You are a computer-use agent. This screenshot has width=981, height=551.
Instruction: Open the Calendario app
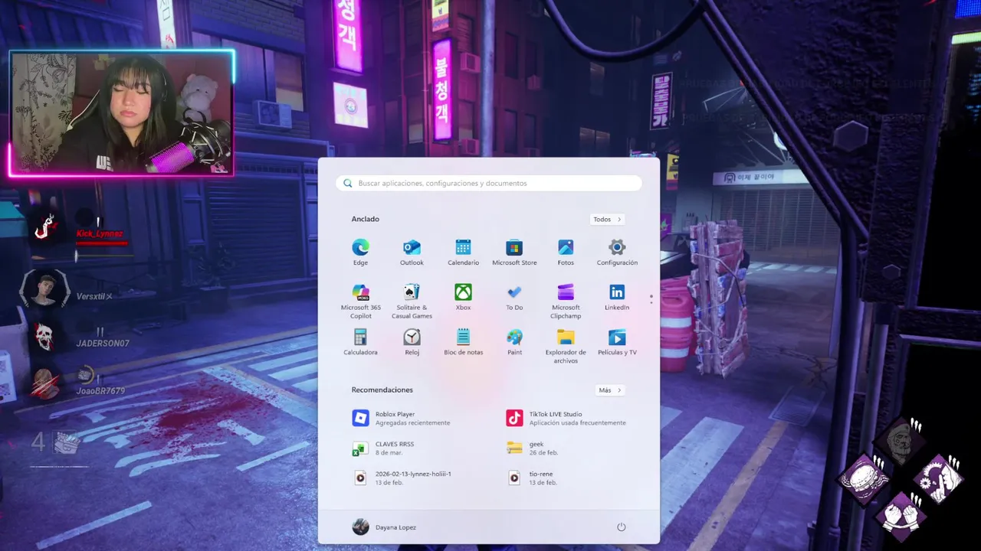click(x=463, y=253)
